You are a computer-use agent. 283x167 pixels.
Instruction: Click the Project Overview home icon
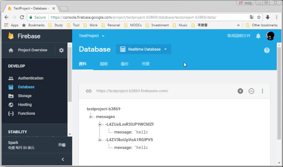11,50
